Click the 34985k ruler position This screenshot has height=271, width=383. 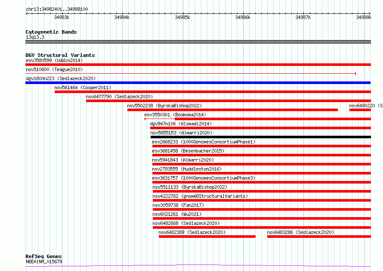[182, 17]
